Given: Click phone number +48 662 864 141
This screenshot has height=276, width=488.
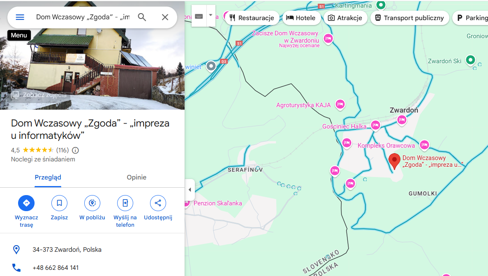Looking at the screenshot, I should [x=56, y=268].
